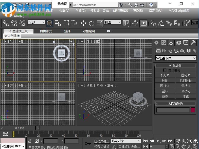
Task: Open the 标准基本体 dropdown
Action: pyautogui.click(x=176, y=58)
